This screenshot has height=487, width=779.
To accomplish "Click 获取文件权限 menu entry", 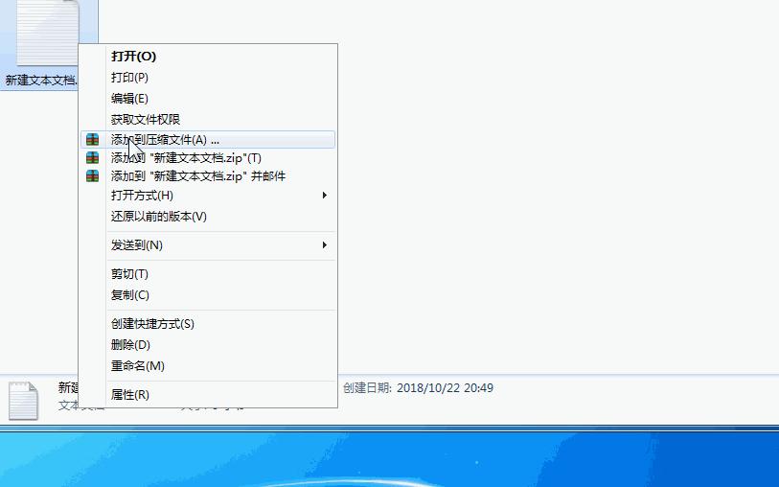I will coord(208,119).
